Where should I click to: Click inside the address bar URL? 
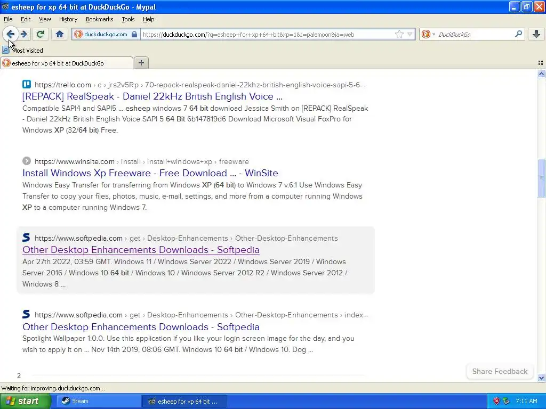[248, 35]
